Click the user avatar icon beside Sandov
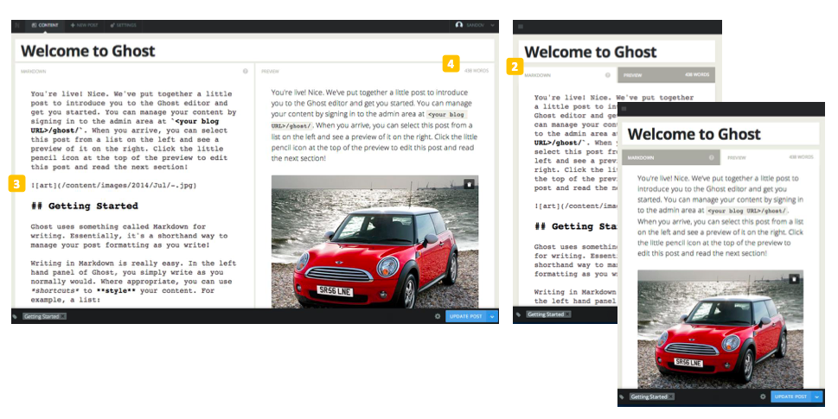This screenshot has width=838, height=419. (458, 25)
